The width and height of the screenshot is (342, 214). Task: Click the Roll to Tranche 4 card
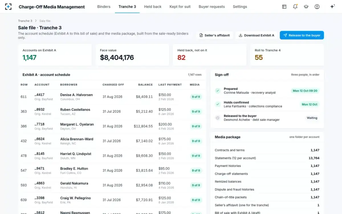(x=287, y=55)
